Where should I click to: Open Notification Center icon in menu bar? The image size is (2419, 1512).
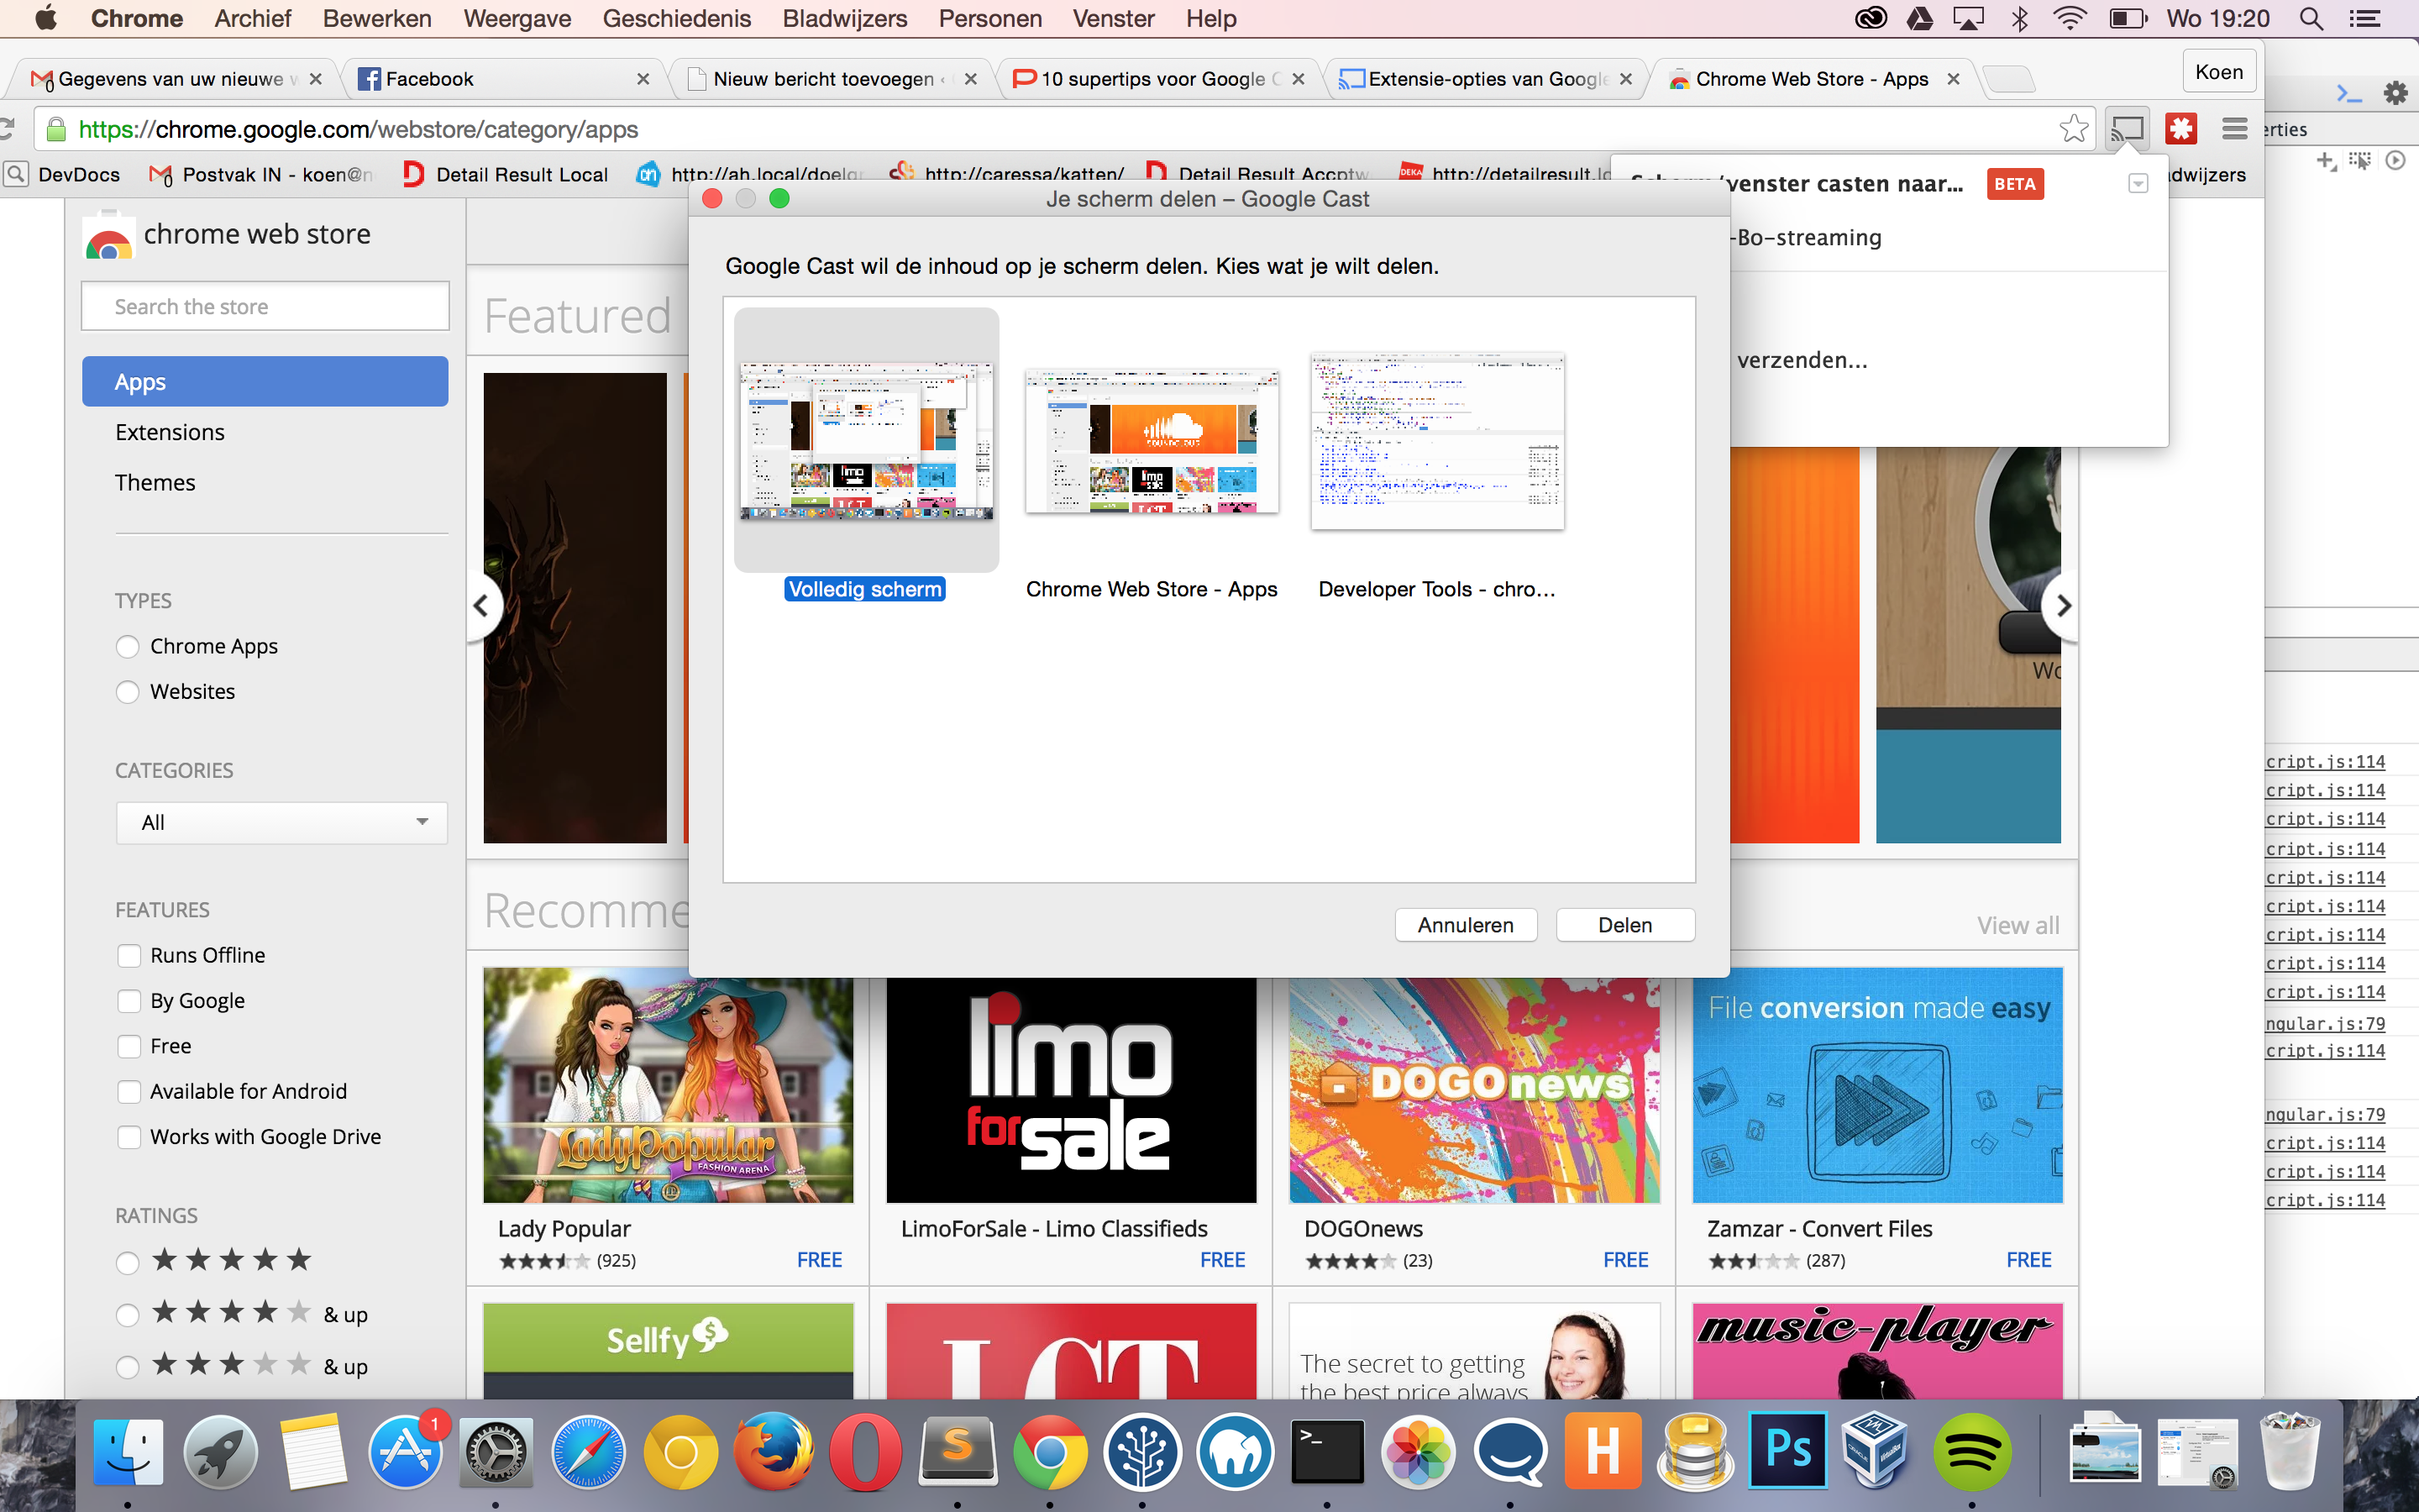(x=2365, y=18)
